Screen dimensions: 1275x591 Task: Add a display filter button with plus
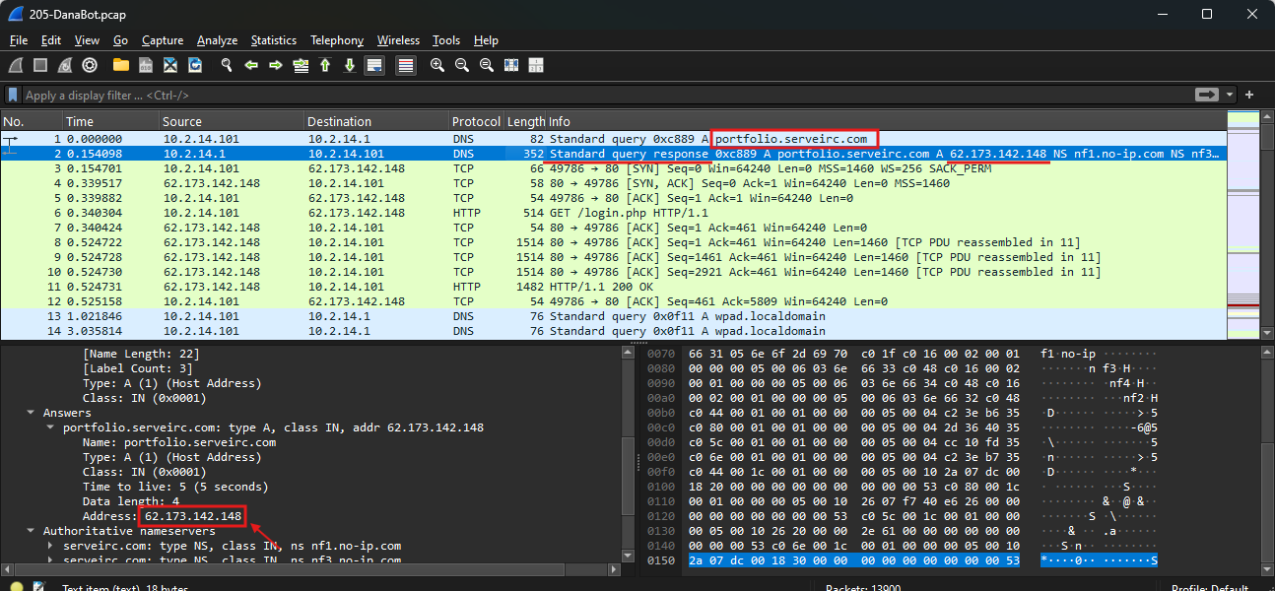1249,95
